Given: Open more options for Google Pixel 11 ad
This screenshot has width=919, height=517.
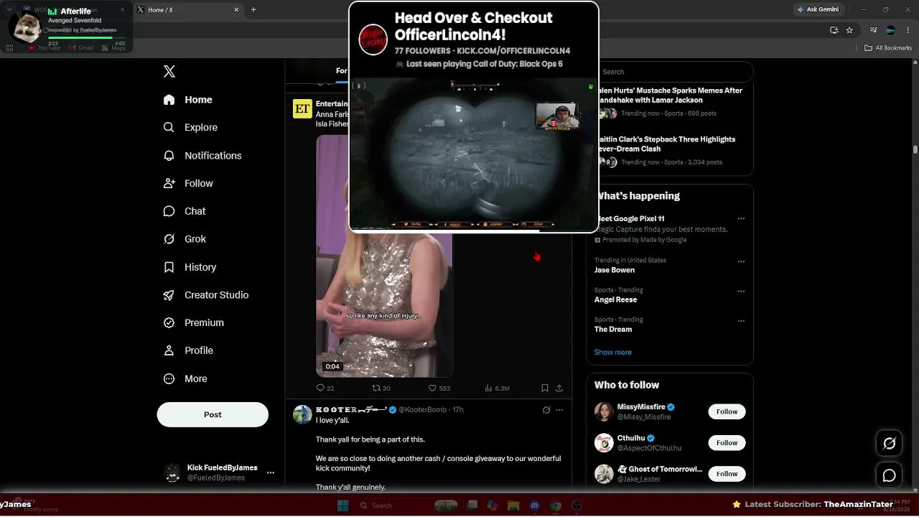Looking at the screenshot, I should 741,219.
